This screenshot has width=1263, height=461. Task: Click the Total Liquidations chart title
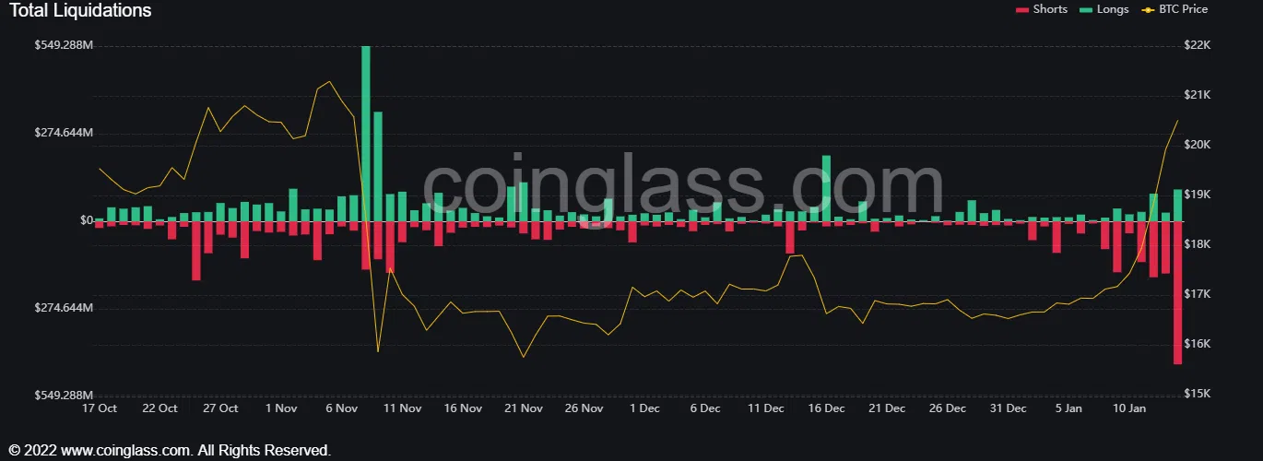[x=80, y=11]
